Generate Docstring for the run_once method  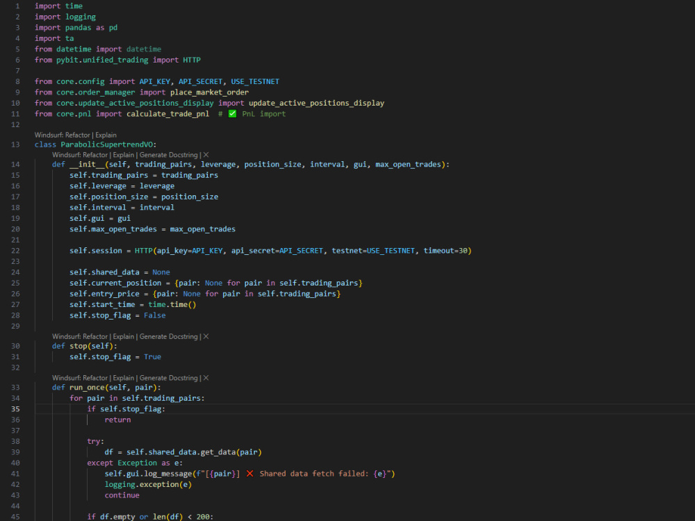click(168, 378)
